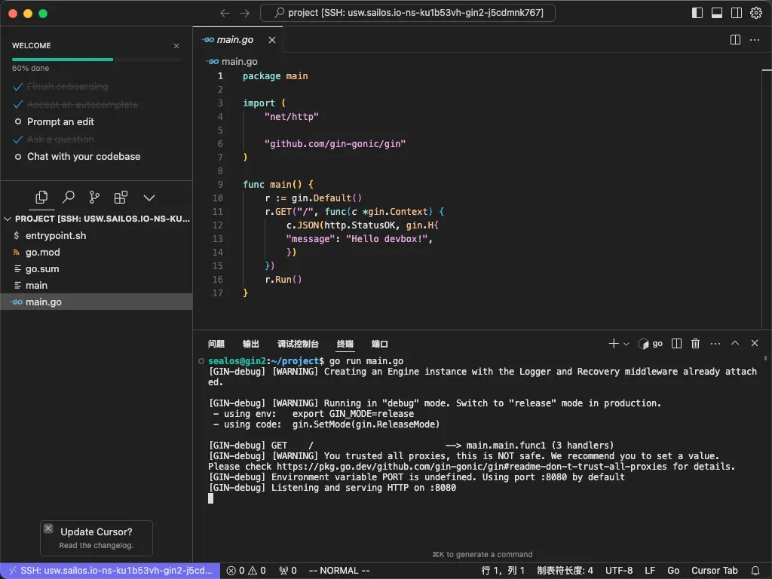Open the Source Control panel
This screenshot has width=772, height=579.
click(93, 198)
